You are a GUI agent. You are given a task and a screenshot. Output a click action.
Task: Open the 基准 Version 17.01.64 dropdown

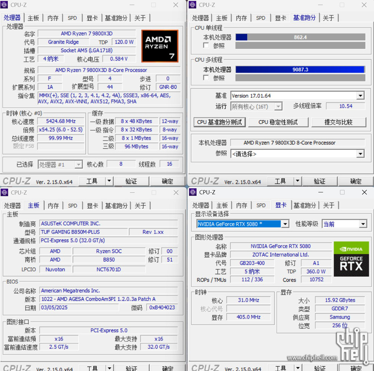(360, 96)
